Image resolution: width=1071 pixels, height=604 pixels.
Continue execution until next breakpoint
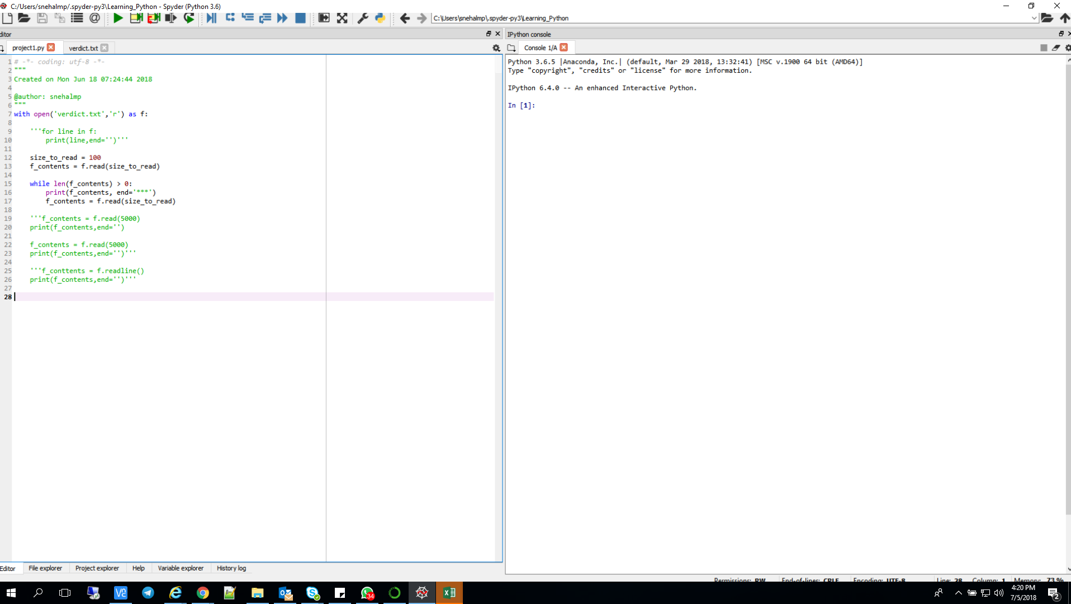282,18
